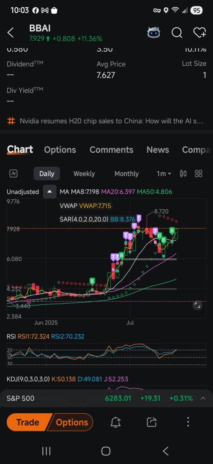Tap Unadjusted price setting
The width and height of the screenshot is (213, 464).
(x=23, y=192)
